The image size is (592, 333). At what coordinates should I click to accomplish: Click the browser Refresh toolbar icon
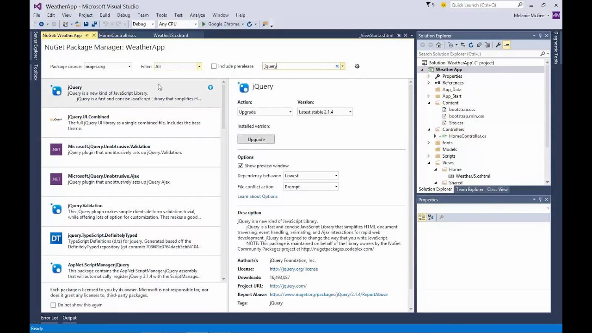[x=249, y=24]
